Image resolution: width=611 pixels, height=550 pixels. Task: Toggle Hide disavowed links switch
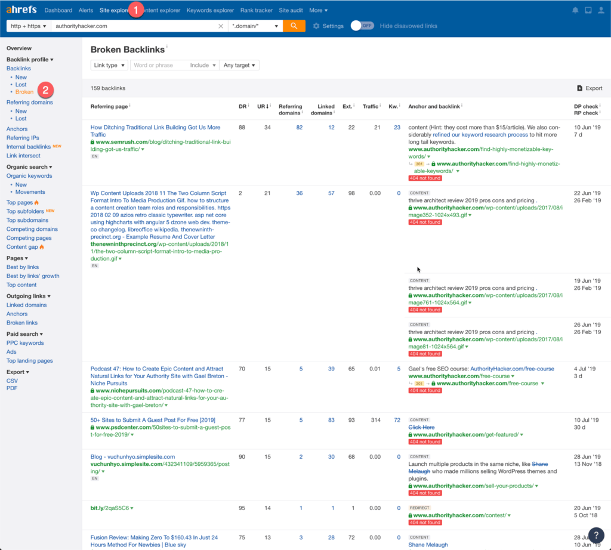362,26
